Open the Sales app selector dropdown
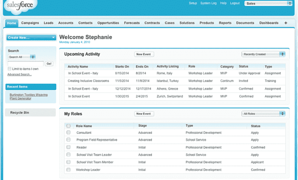This screenshot has height=180, width=298. pos(268,4)
